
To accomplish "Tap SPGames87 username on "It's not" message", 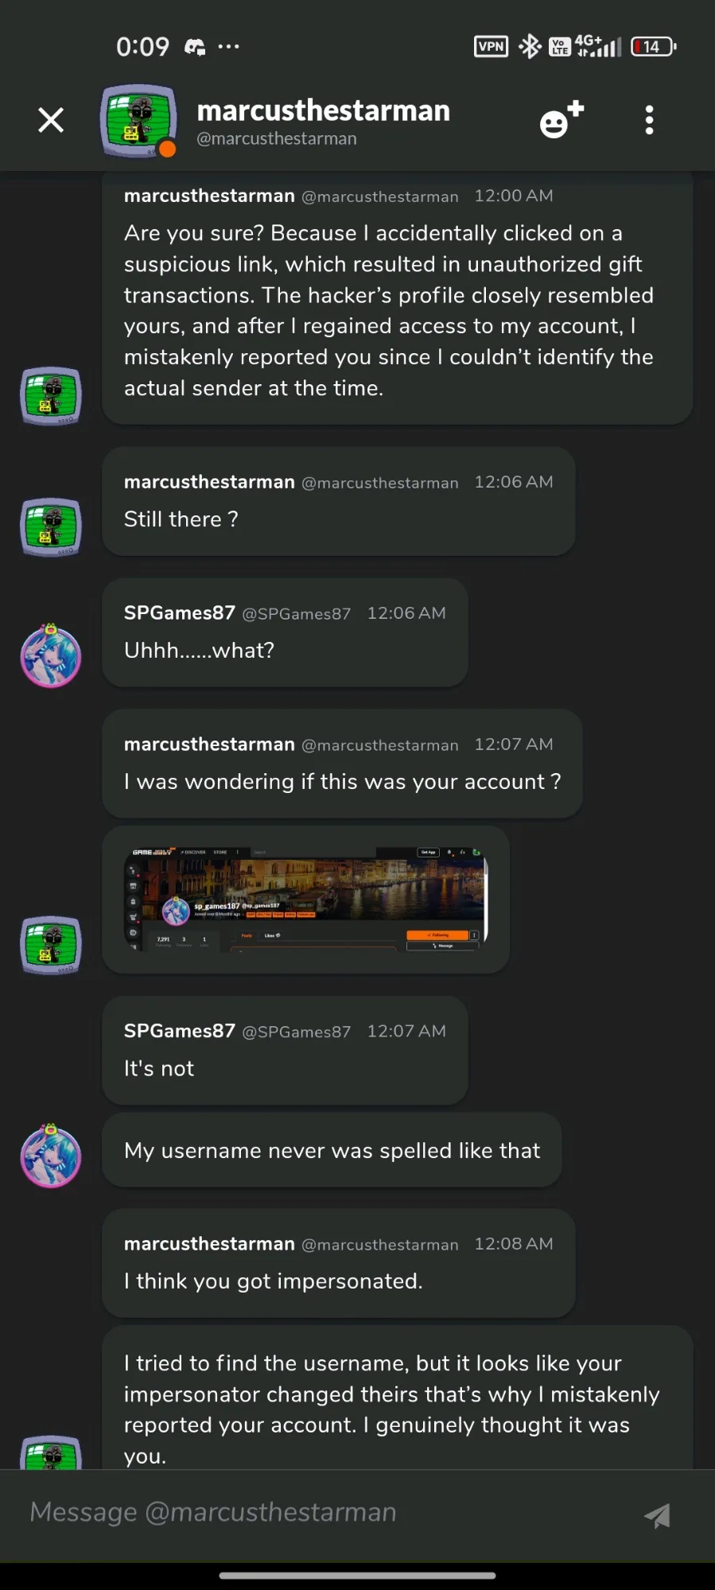I will pyautogui.click(x=180, y=1031).
